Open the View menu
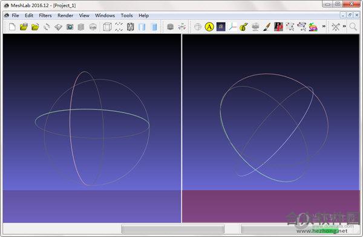363x237 pixels. [x=84, y=16]
